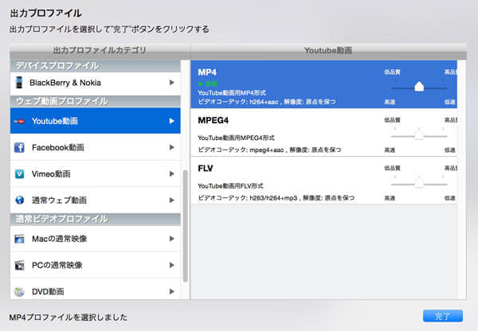478x331 pixels.
Task: Click the 低品質 label in MP4 row
Action: click(x=392, y=72)
